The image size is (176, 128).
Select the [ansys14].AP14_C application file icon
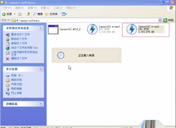click(53, 30)
